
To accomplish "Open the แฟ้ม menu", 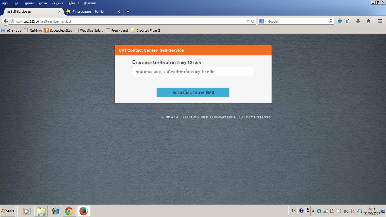I will pos(5,3).
